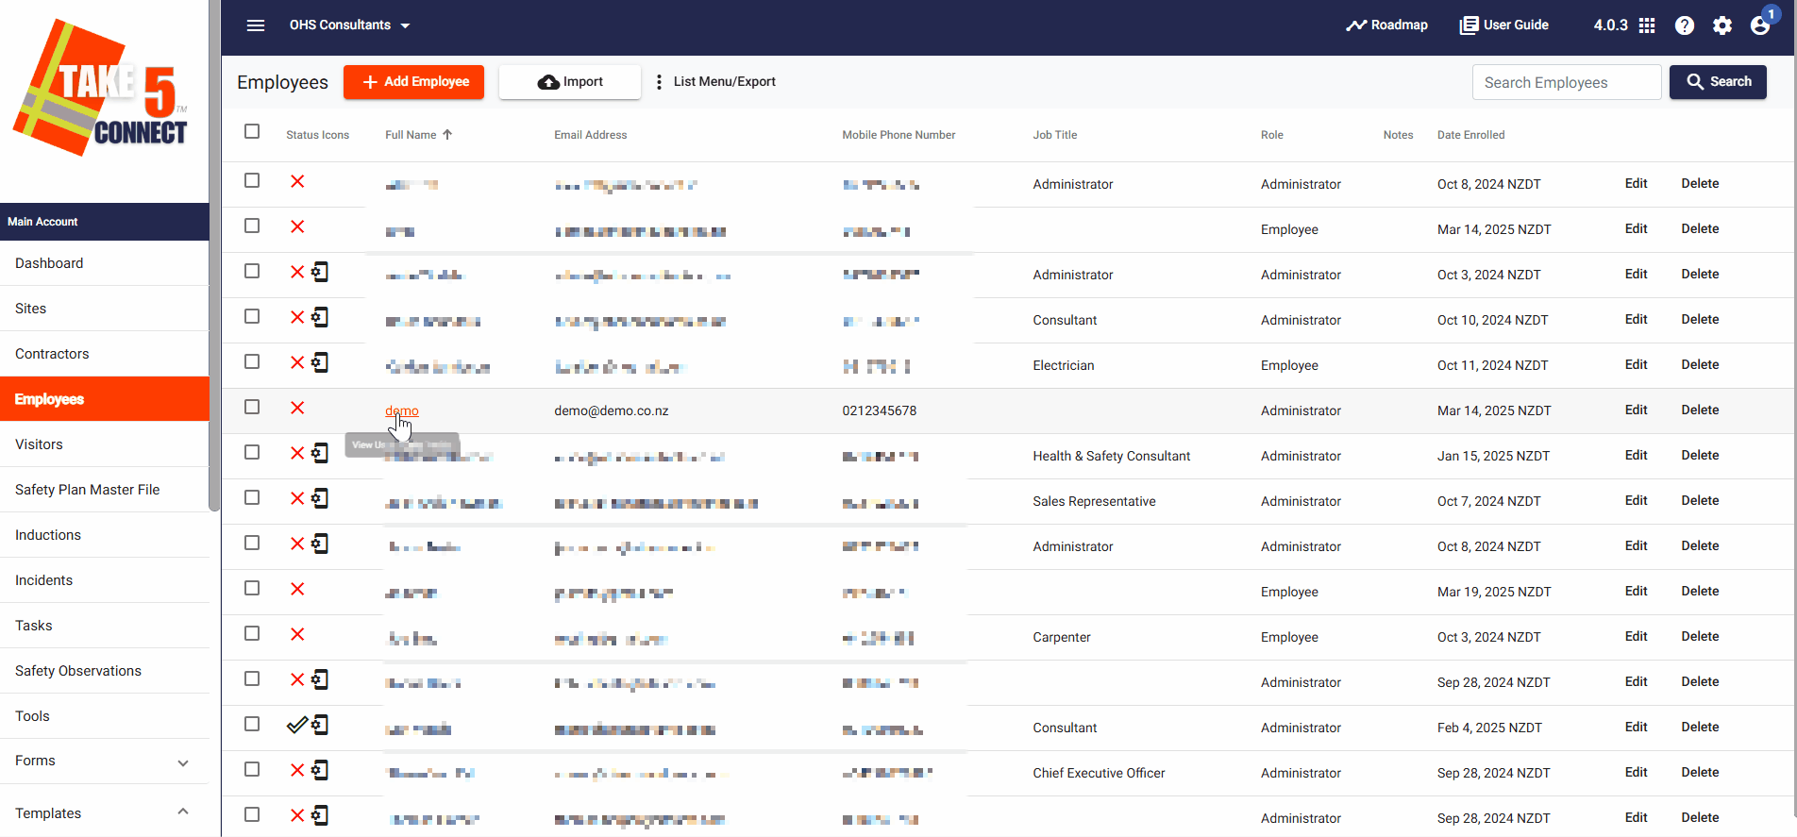Sort by the Job Title column header
1797x837 pixels.
click(x=1054, y=135)
